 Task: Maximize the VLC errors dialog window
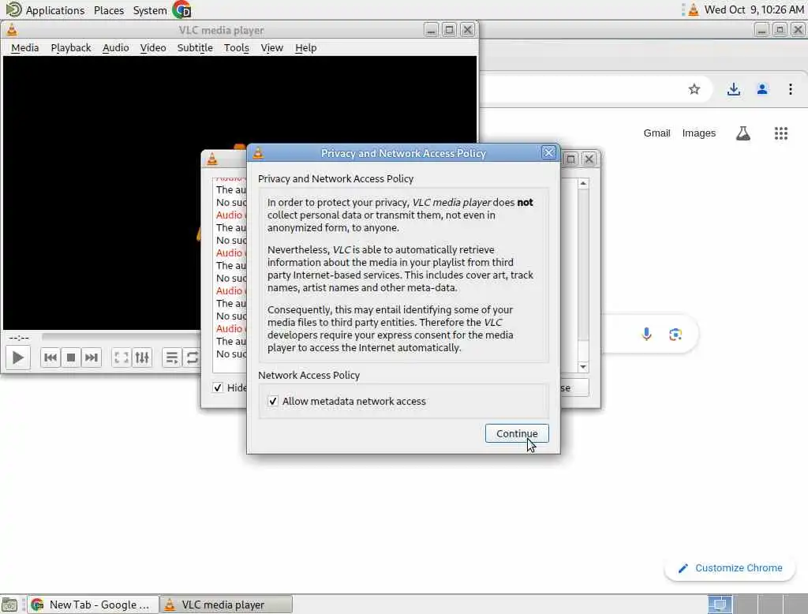(570, 159)
